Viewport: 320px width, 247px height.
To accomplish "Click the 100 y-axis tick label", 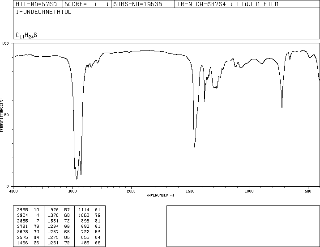I will [5, 43].
